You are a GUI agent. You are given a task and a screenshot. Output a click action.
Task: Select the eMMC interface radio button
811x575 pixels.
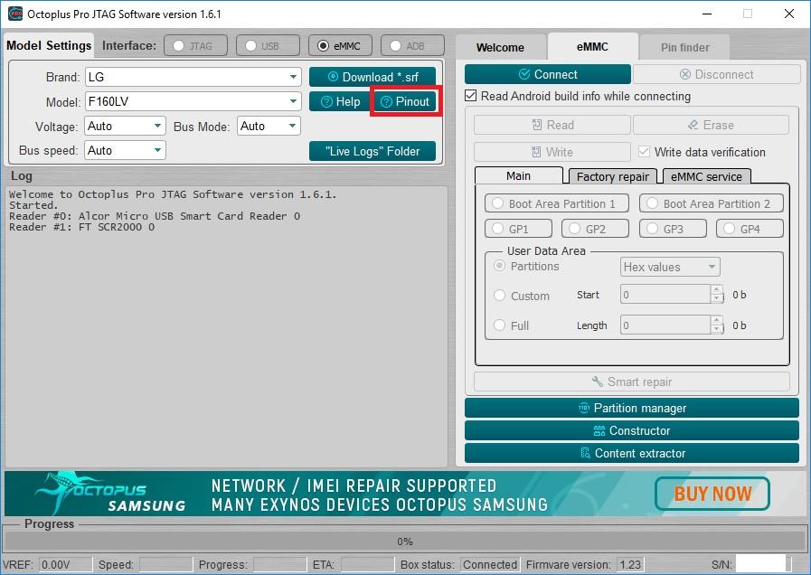click(324, 45)
